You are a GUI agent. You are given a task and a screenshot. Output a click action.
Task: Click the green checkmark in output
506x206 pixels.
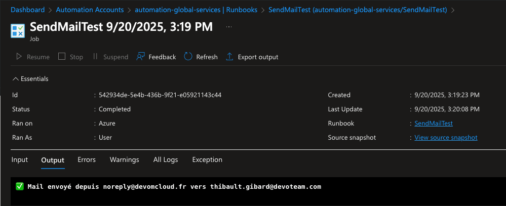[x=20, y=186]
